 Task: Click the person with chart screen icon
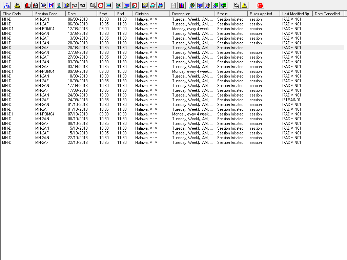point(119,5)
